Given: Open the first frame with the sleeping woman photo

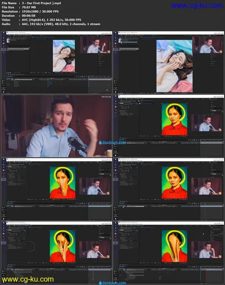Looking at the screenshot, I should pos(57,62).
